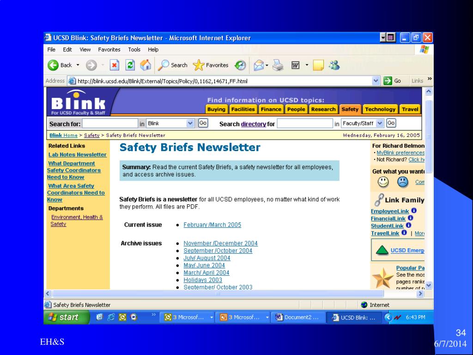
Task: Click the info icon next to FinancialLink
Action: coord(410,218)
